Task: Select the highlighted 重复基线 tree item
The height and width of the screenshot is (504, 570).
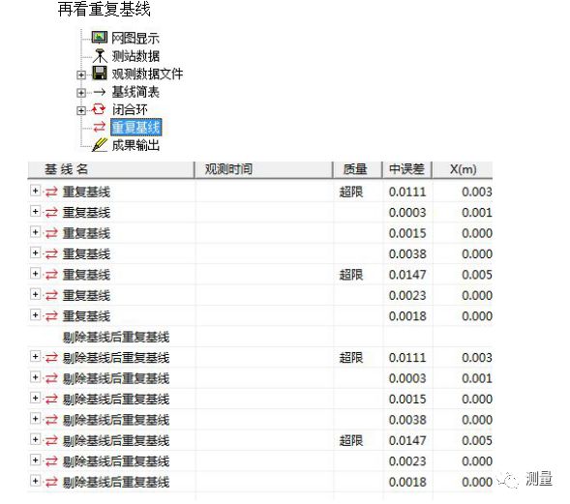Action: click(x=135, y=127)
